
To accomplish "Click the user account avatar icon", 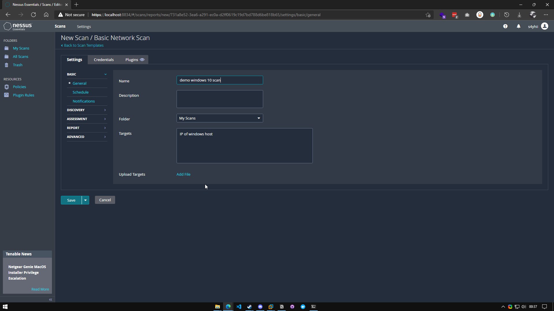I will pos(544,26).
